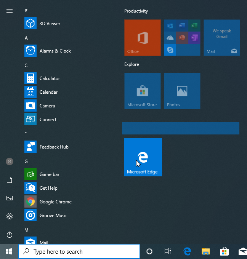The image size is (247, 259).
Task: Open Mail from the taskbar
Action: point(242,251)
